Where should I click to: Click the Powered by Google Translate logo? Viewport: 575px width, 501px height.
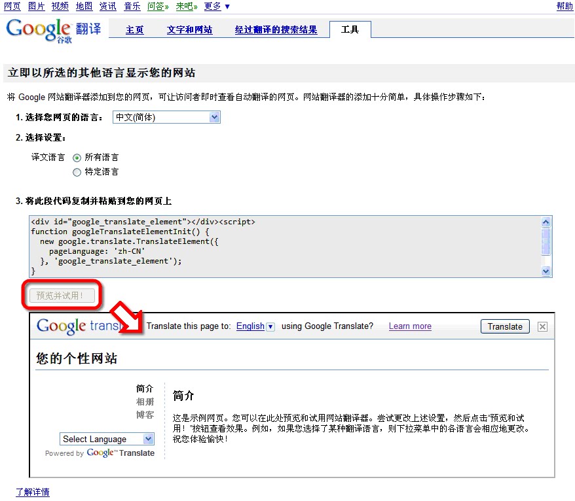pos(100,453)
